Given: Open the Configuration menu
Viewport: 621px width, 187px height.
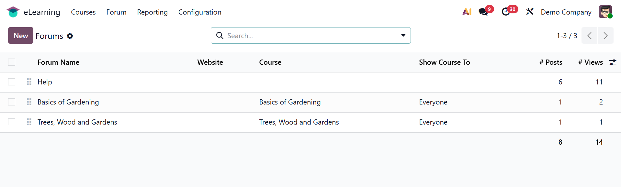Looking at the screenshot, I should pos(200,12).
